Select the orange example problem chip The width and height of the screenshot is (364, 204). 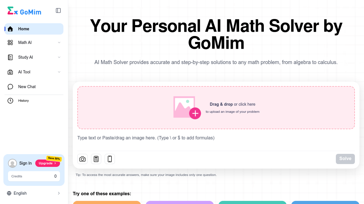107,203
